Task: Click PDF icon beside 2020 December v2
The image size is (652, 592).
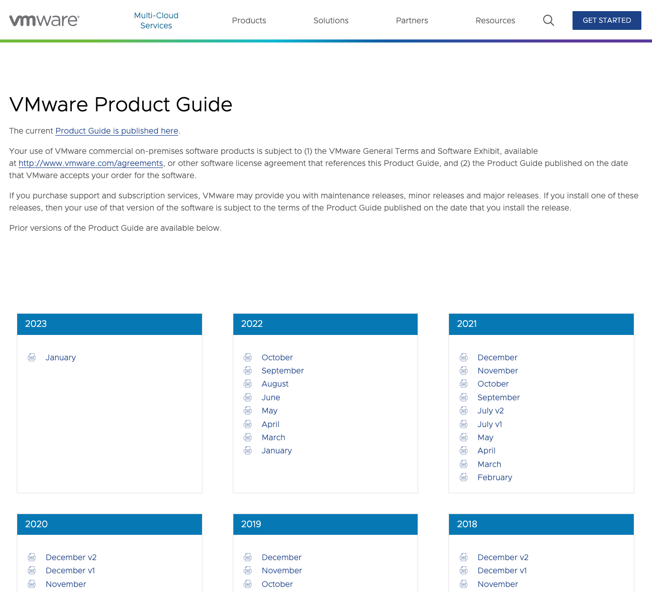Action: (32, 557)
